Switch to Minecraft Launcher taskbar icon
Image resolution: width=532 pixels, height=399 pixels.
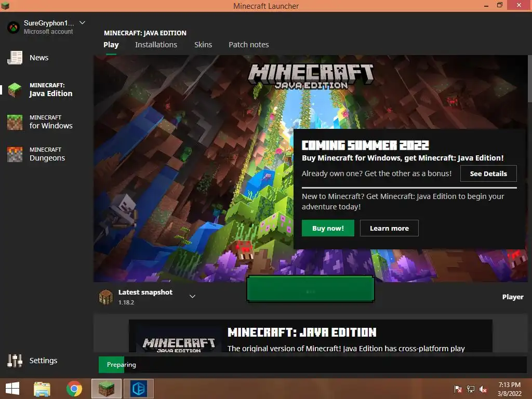tap(106, 389)
